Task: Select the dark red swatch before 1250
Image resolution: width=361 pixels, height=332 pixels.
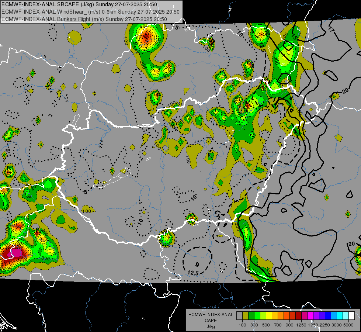Action: (299, 316)
